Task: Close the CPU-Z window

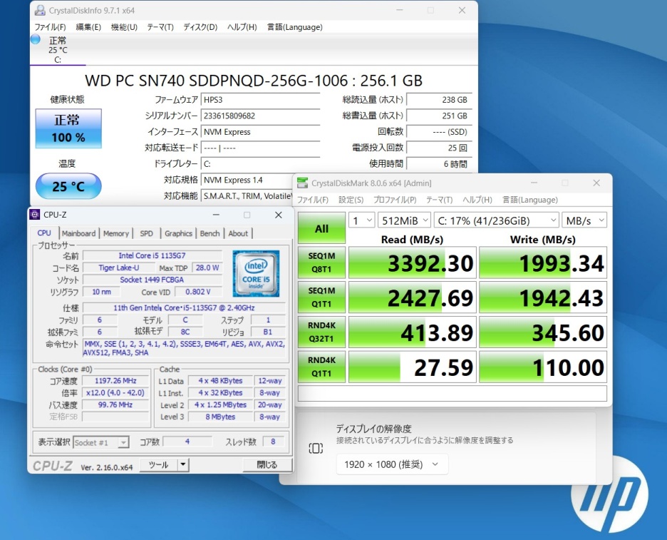Action: 278,215
